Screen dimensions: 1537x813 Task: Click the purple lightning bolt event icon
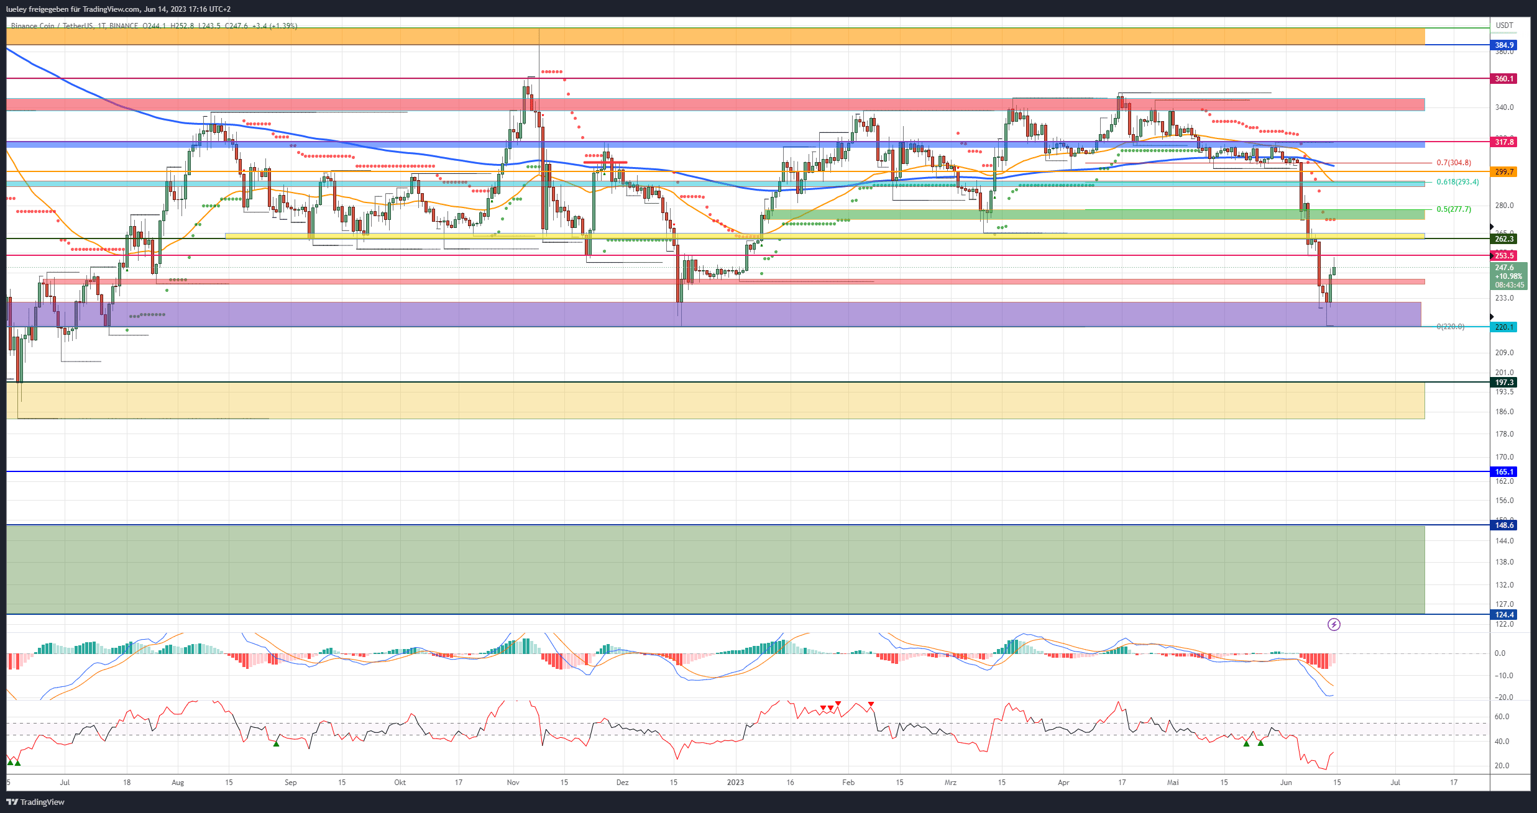pos(1334,624)
